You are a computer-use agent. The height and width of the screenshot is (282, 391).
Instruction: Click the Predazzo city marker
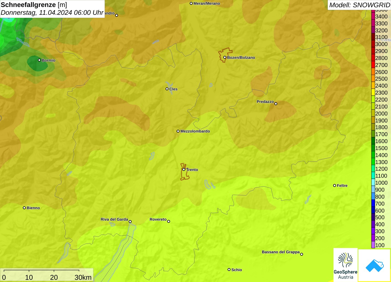[x=276, y=104]
